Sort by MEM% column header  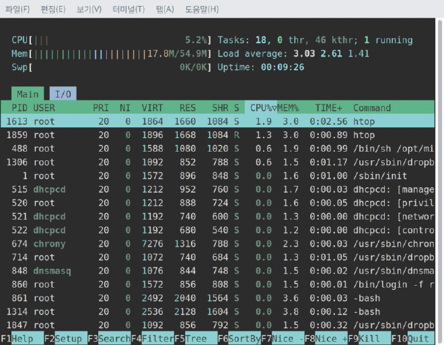point(288,108)
